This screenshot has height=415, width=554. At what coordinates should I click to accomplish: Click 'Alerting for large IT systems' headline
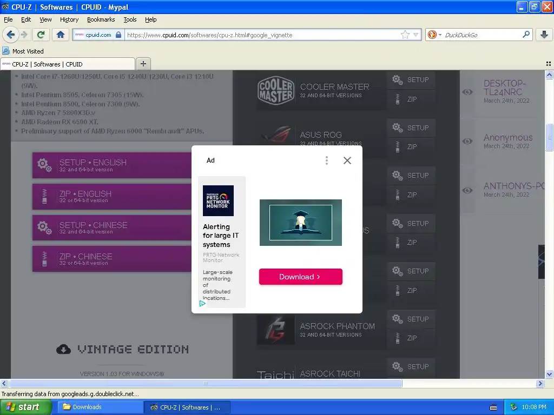(221, 236)
